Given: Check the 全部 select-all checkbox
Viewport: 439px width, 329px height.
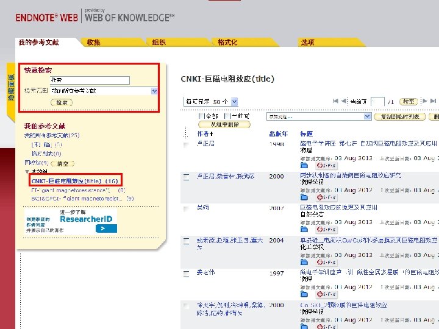Looking at the screenshot, I should (201, 116).
